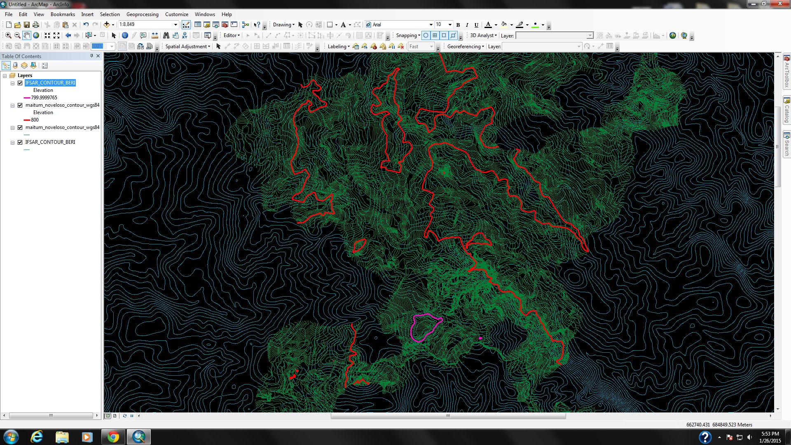The height and width of the screenshot is (445, 791).
Task: Toggle Edge Snapping
Action: [x=453, y=35]
